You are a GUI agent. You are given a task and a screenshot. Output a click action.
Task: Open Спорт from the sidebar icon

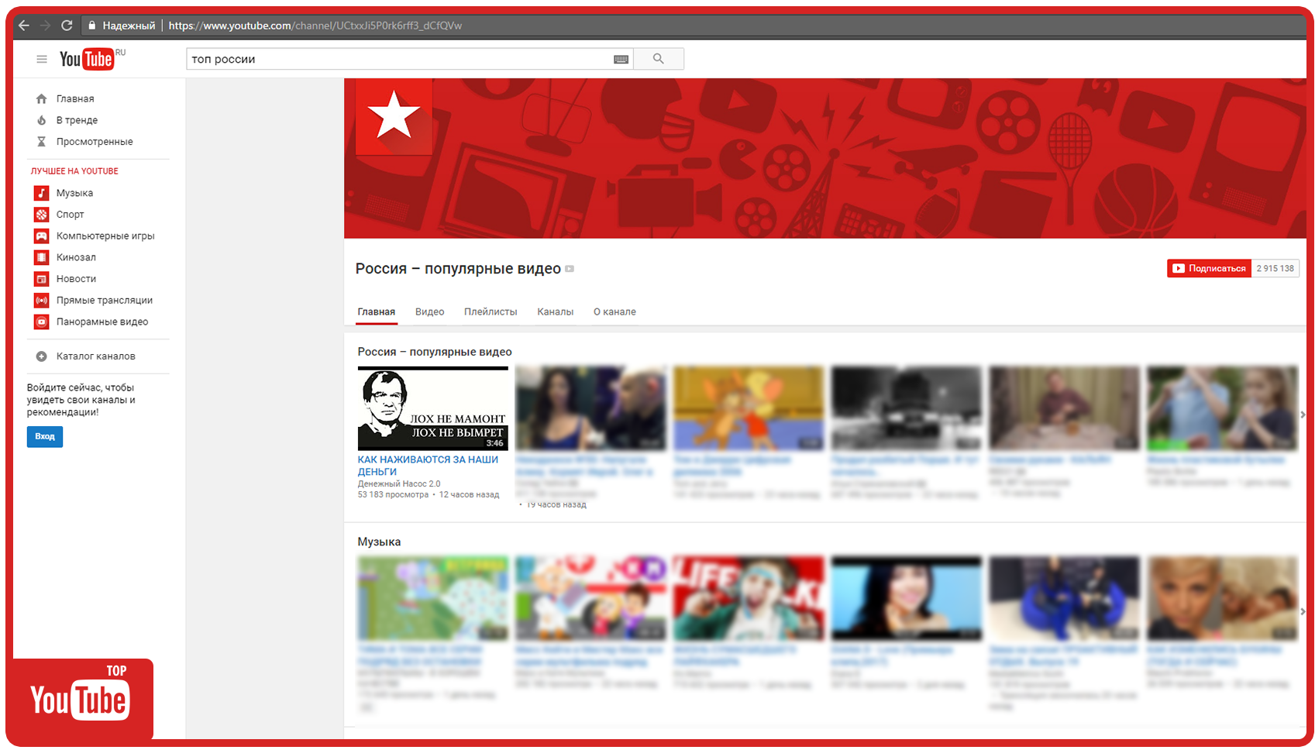pos(41,214)
